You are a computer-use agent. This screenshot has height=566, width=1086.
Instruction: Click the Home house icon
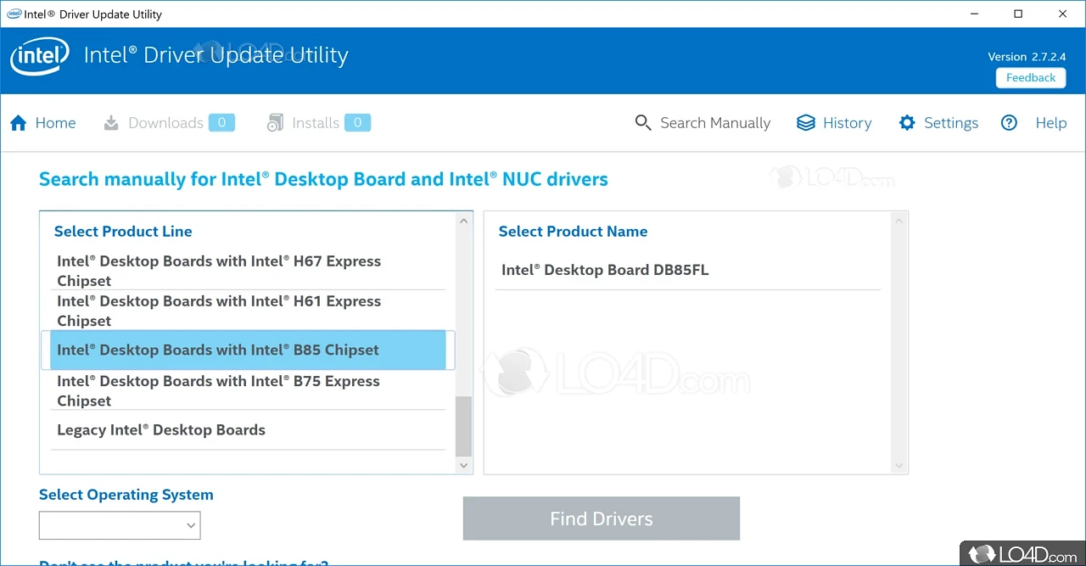click(x=19, y=123)
